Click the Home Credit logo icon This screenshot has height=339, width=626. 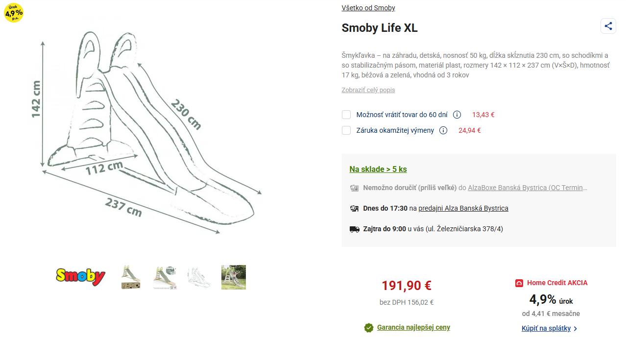pyautogui.click(x=519, y=283)
